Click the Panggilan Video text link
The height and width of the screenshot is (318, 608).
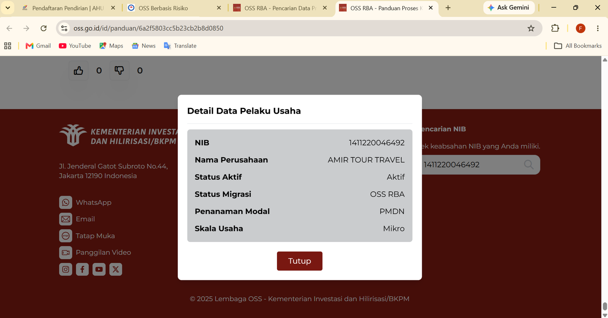click(x=103, y=253)
